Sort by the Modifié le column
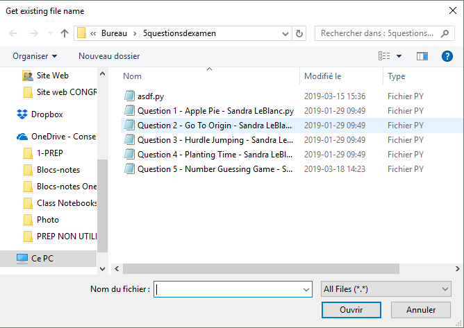 322,76
